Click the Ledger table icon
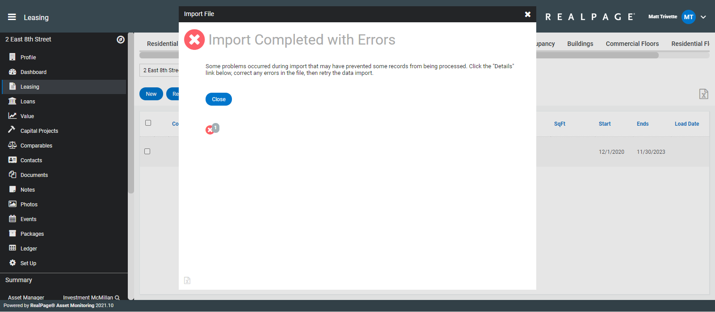Screen dimensions: 715x312 tap(13, 248)
